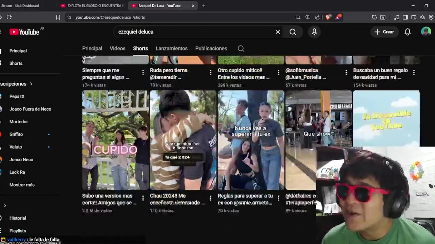This screenshot has height=244, width=435.
Task: Start voice search with microphone icon
Action: (314, 32)
